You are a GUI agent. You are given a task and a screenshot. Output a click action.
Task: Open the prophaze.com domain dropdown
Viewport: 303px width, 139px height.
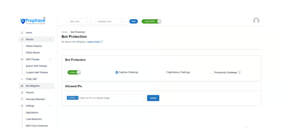(110, 21)
